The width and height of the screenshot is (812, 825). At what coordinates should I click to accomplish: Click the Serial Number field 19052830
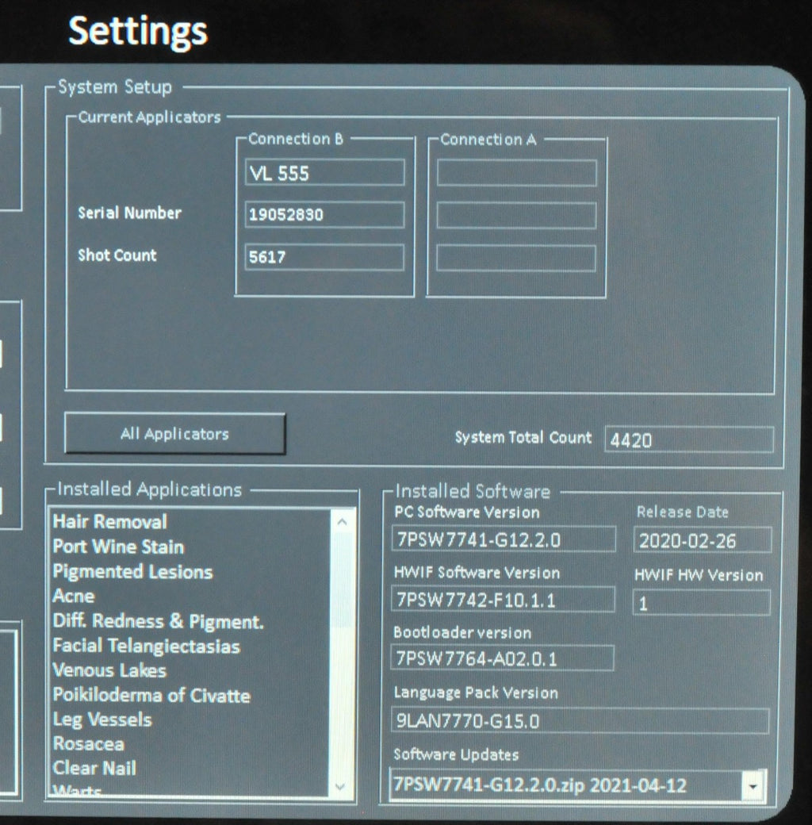[x=324, y=214]
